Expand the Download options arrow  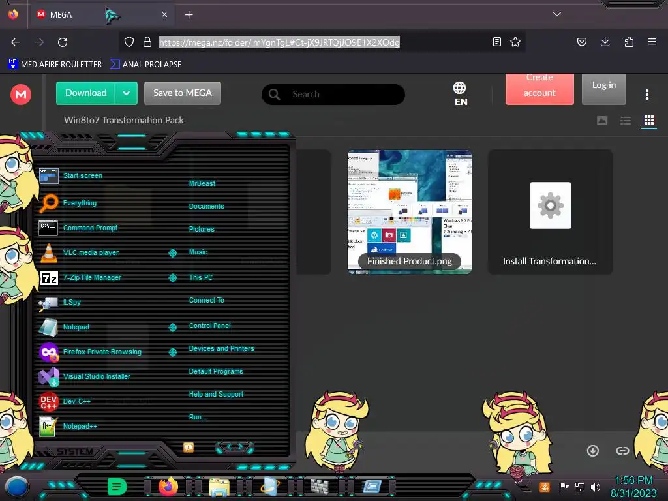[126, 93]
